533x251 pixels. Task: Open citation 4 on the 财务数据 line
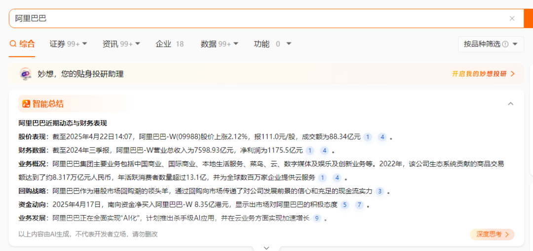[x=324, y=151]
